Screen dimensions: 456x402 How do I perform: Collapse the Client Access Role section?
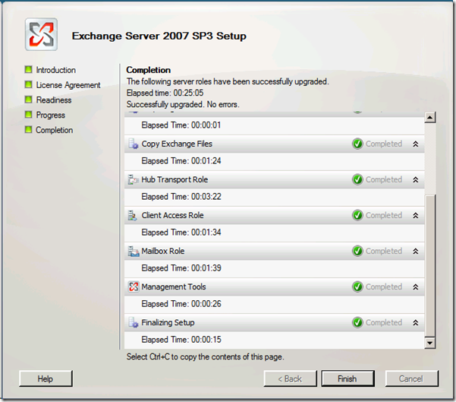pyautogui.click(x=416, y=216)
